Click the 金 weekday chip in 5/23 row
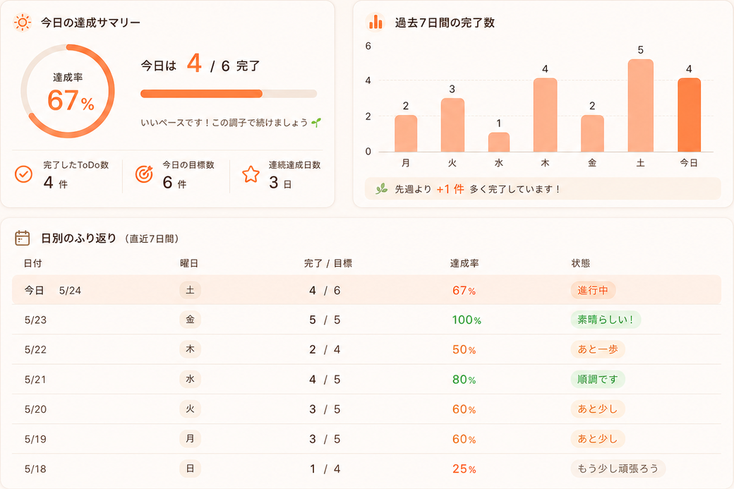The width and height of the screenshot is (734, 489). (190, 320)
